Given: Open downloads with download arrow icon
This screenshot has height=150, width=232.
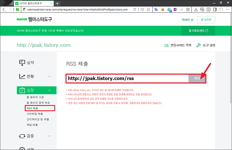Looking at the screenshot, I should [196, 10].
